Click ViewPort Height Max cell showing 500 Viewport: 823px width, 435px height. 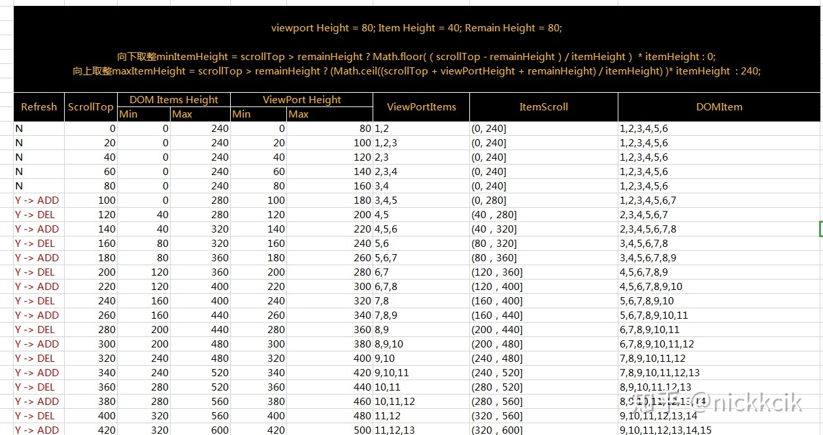(x=329, y=430)
